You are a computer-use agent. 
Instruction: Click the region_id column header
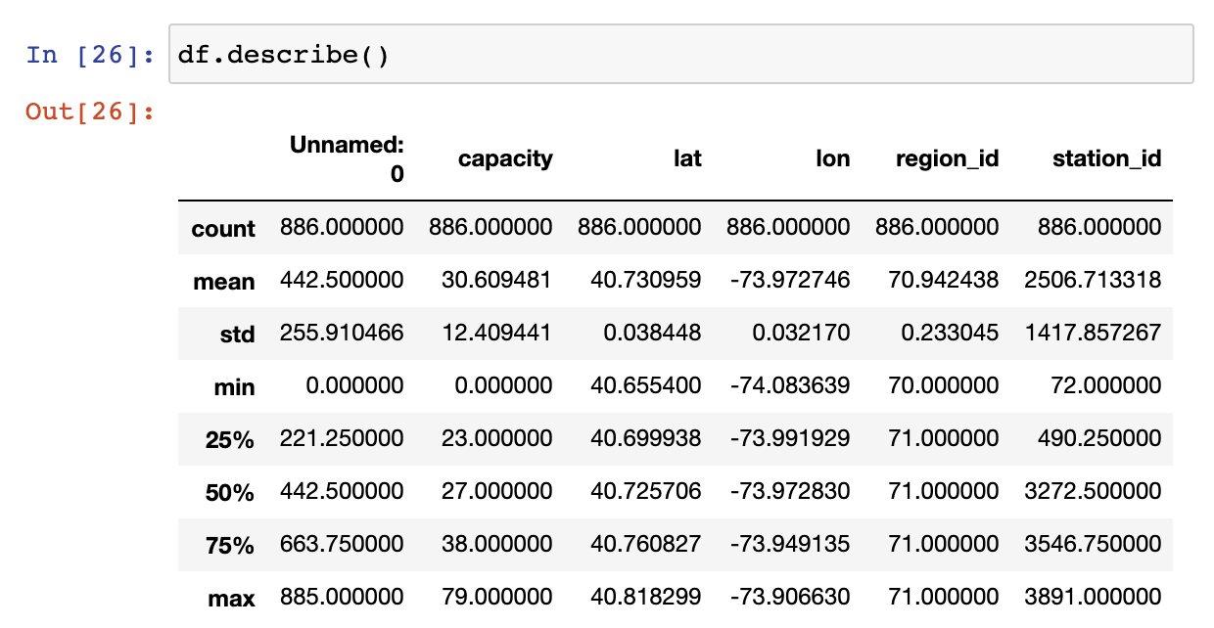pyautogui.click(x=948, y=159)
